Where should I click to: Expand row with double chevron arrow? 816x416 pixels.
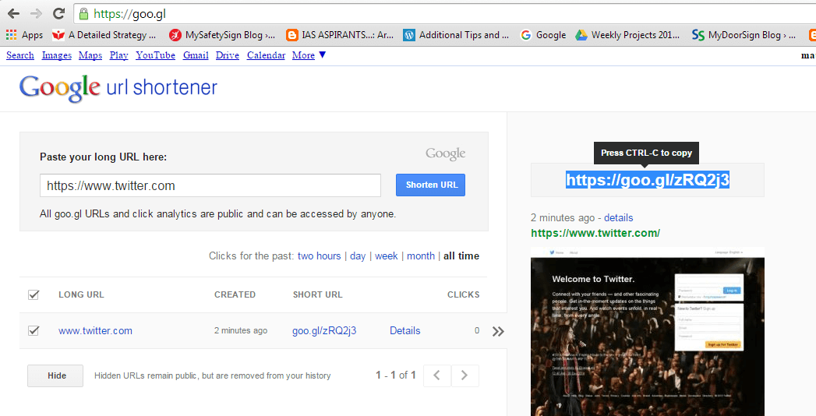coord(498,331)
